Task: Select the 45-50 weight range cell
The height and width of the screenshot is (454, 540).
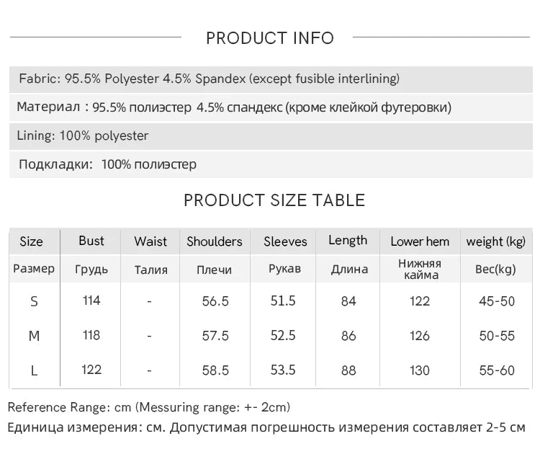Action: (497, 301)
